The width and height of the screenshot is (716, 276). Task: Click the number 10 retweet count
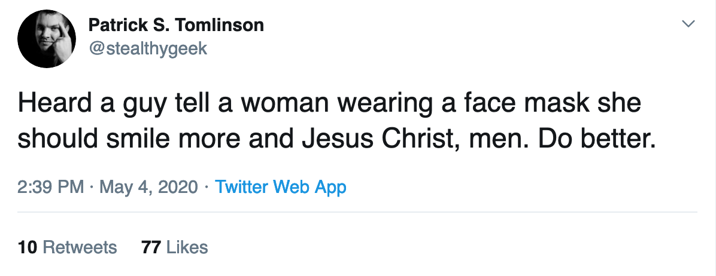[28, 247]
